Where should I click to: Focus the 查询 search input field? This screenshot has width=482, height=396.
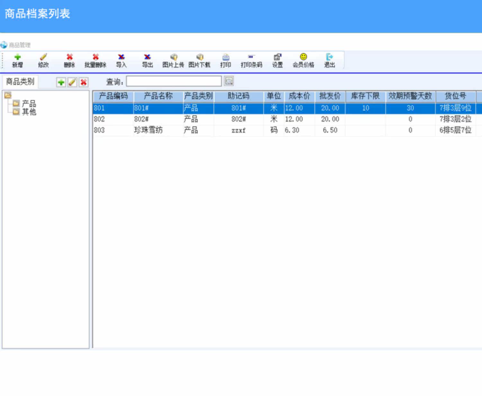click(174, 81)
